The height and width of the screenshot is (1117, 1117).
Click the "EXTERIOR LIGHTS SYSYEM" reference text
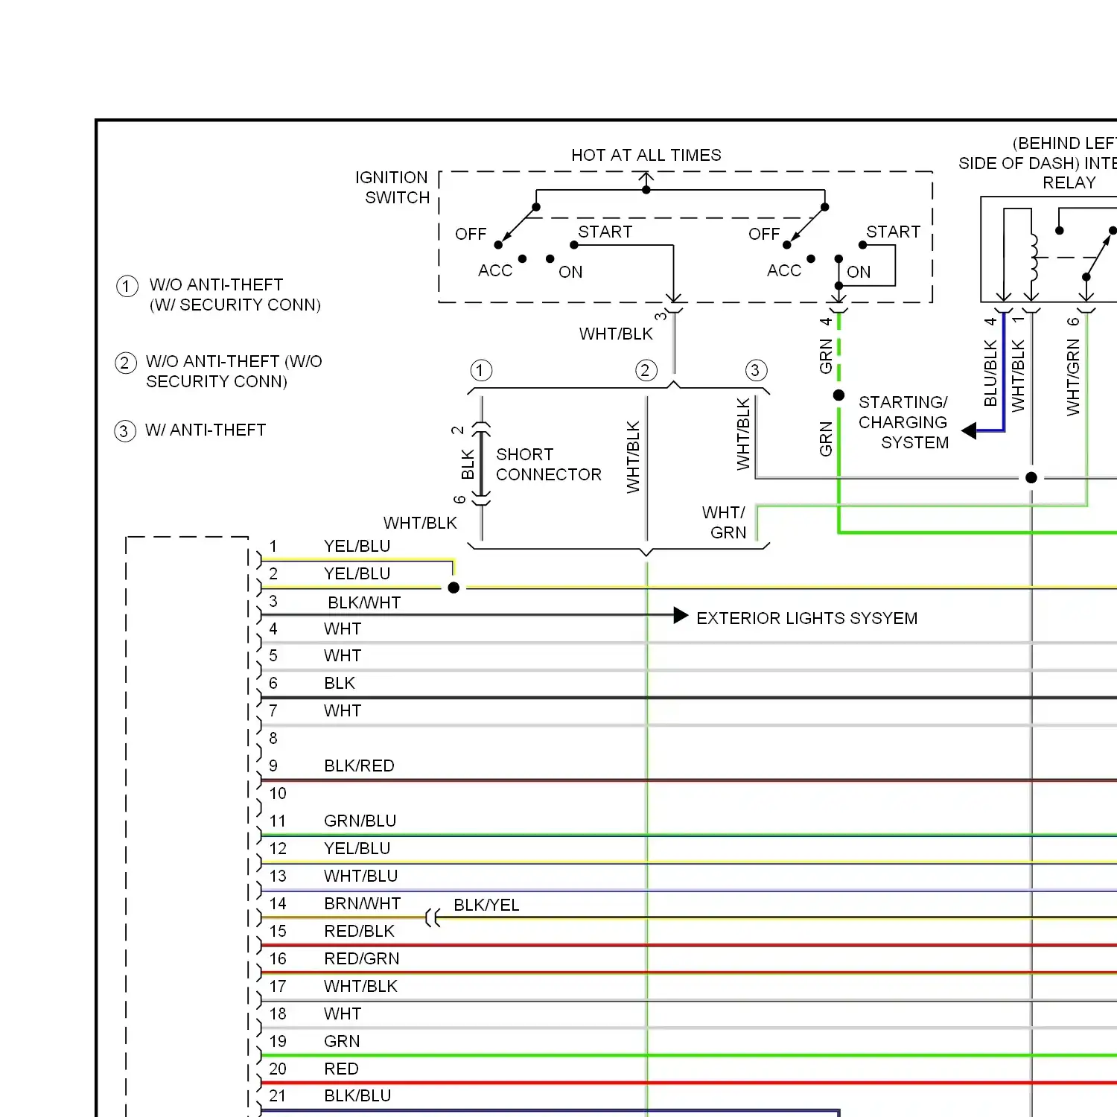pos(807,618)
